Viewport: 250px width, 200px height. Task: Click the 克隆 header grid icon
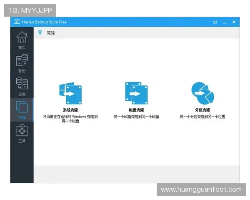pos(40,32)
